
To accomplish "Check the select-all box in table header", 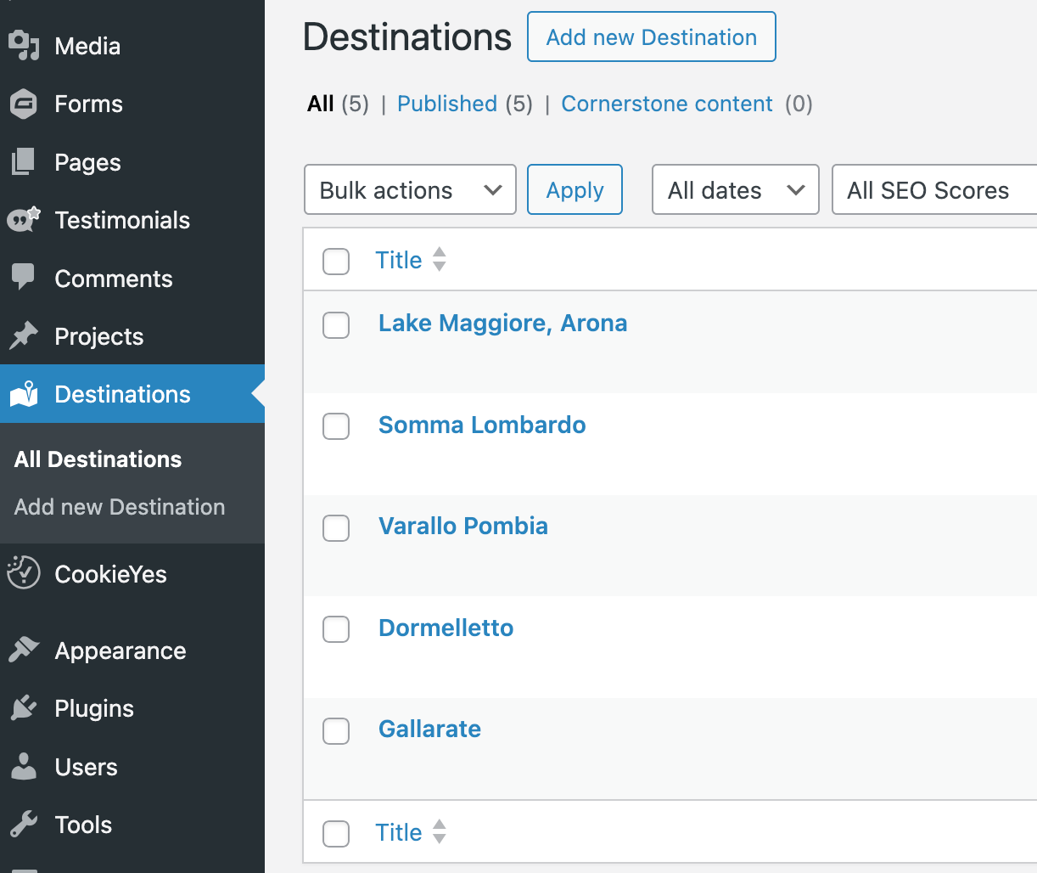I will click(x=336, y=262).
